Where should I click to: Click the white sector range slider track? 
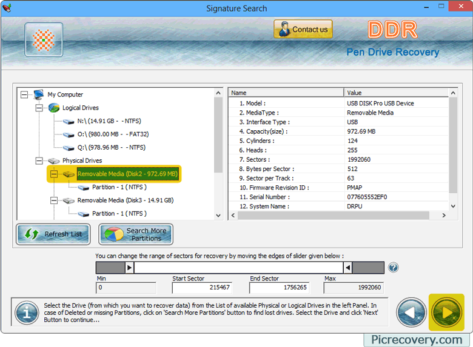tap(238, 268)
